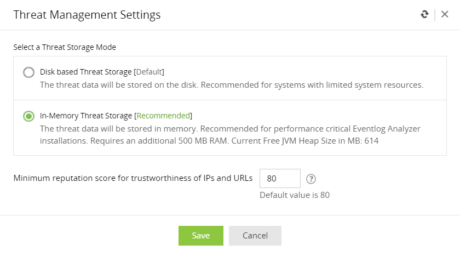
Task: Click the "Threat Management Settings" title
Action: click(x=87, y=15)
